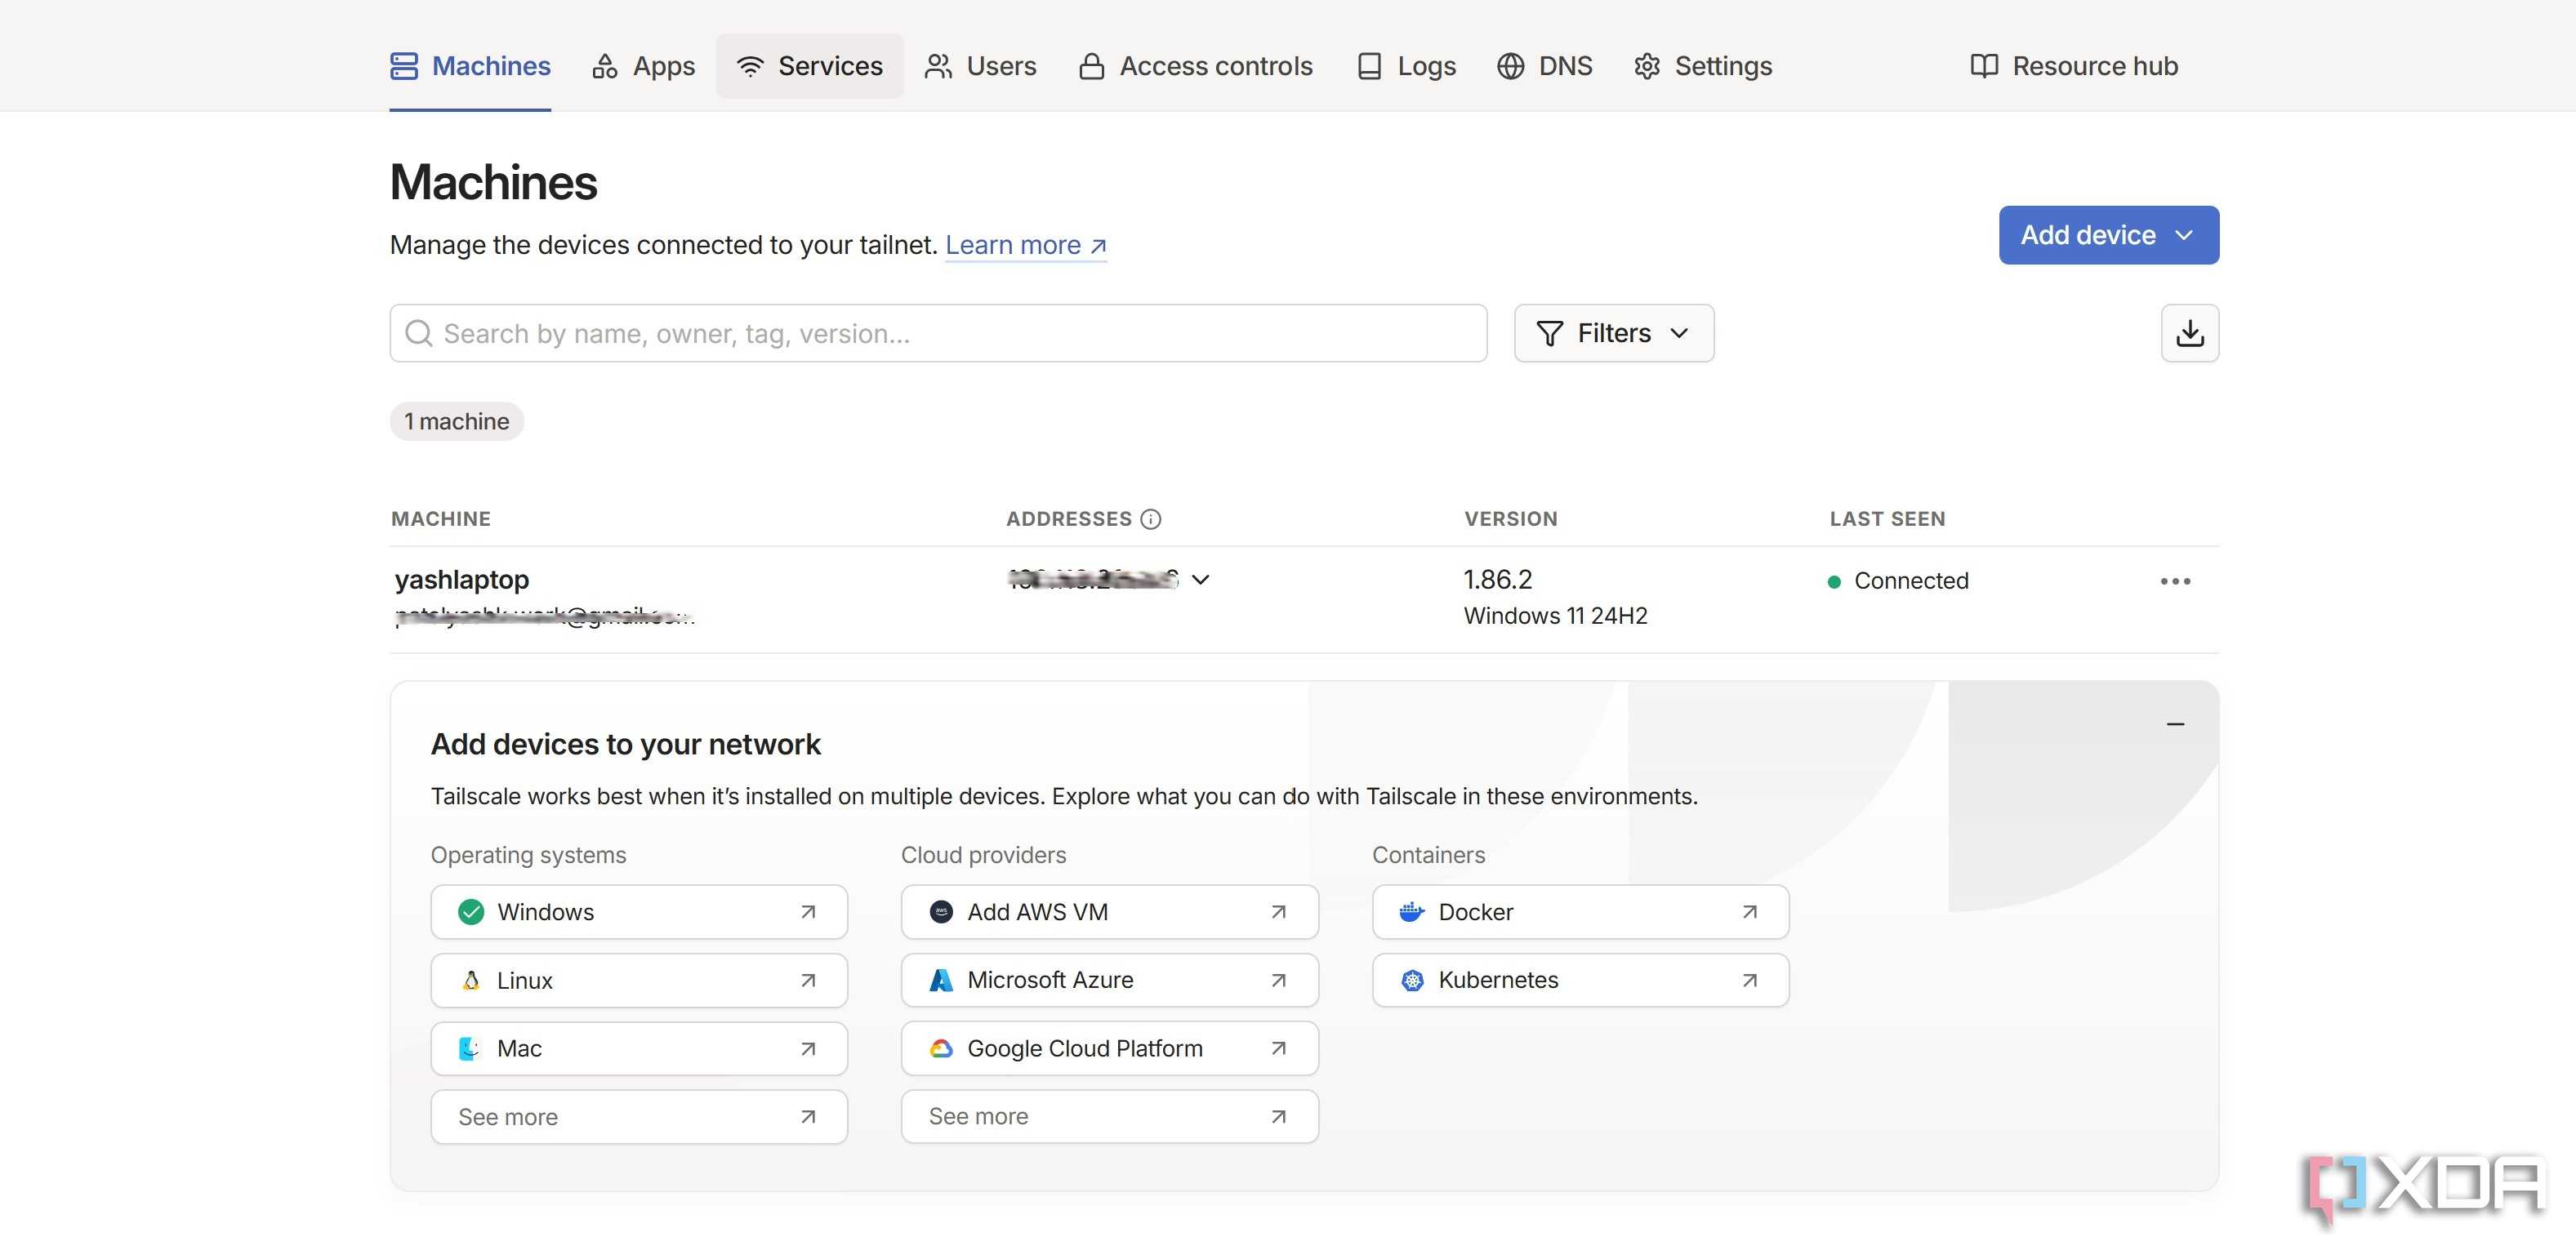This screenshot has width=2576, height=1259.
Task: Collapse the Add devices panel
Action: tap(2175, 724)
